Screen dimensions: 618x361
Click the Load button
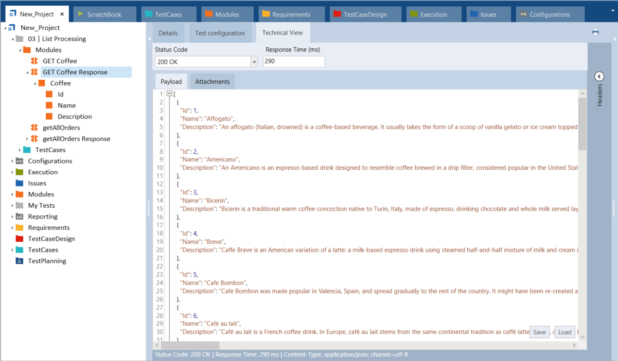(564, 332)
